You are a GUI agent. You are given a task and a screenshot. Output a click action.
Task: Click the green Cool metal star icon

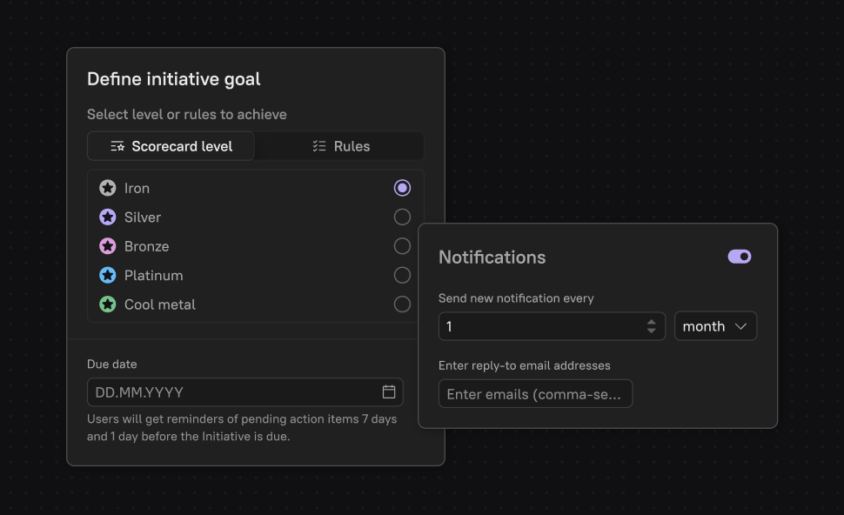click(x=108, y=304)
